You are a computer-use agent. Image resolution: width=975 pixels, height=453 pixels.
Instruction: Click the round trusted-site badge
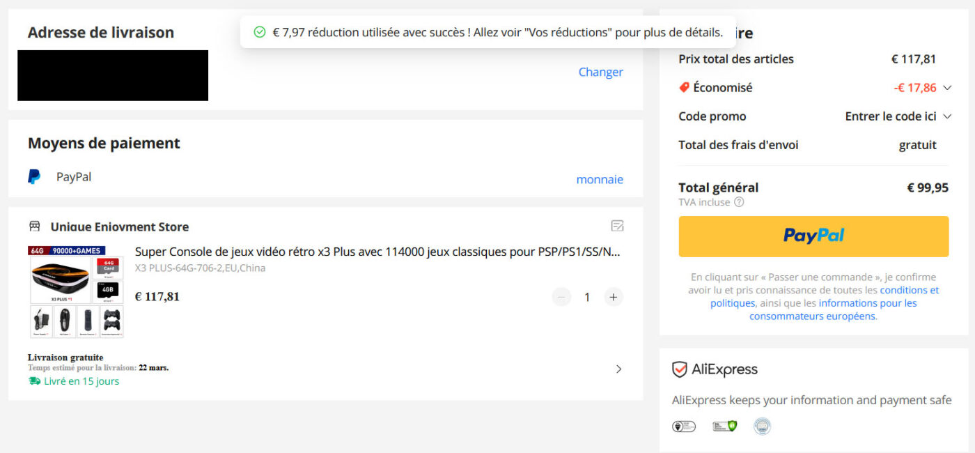coord(763,426)
